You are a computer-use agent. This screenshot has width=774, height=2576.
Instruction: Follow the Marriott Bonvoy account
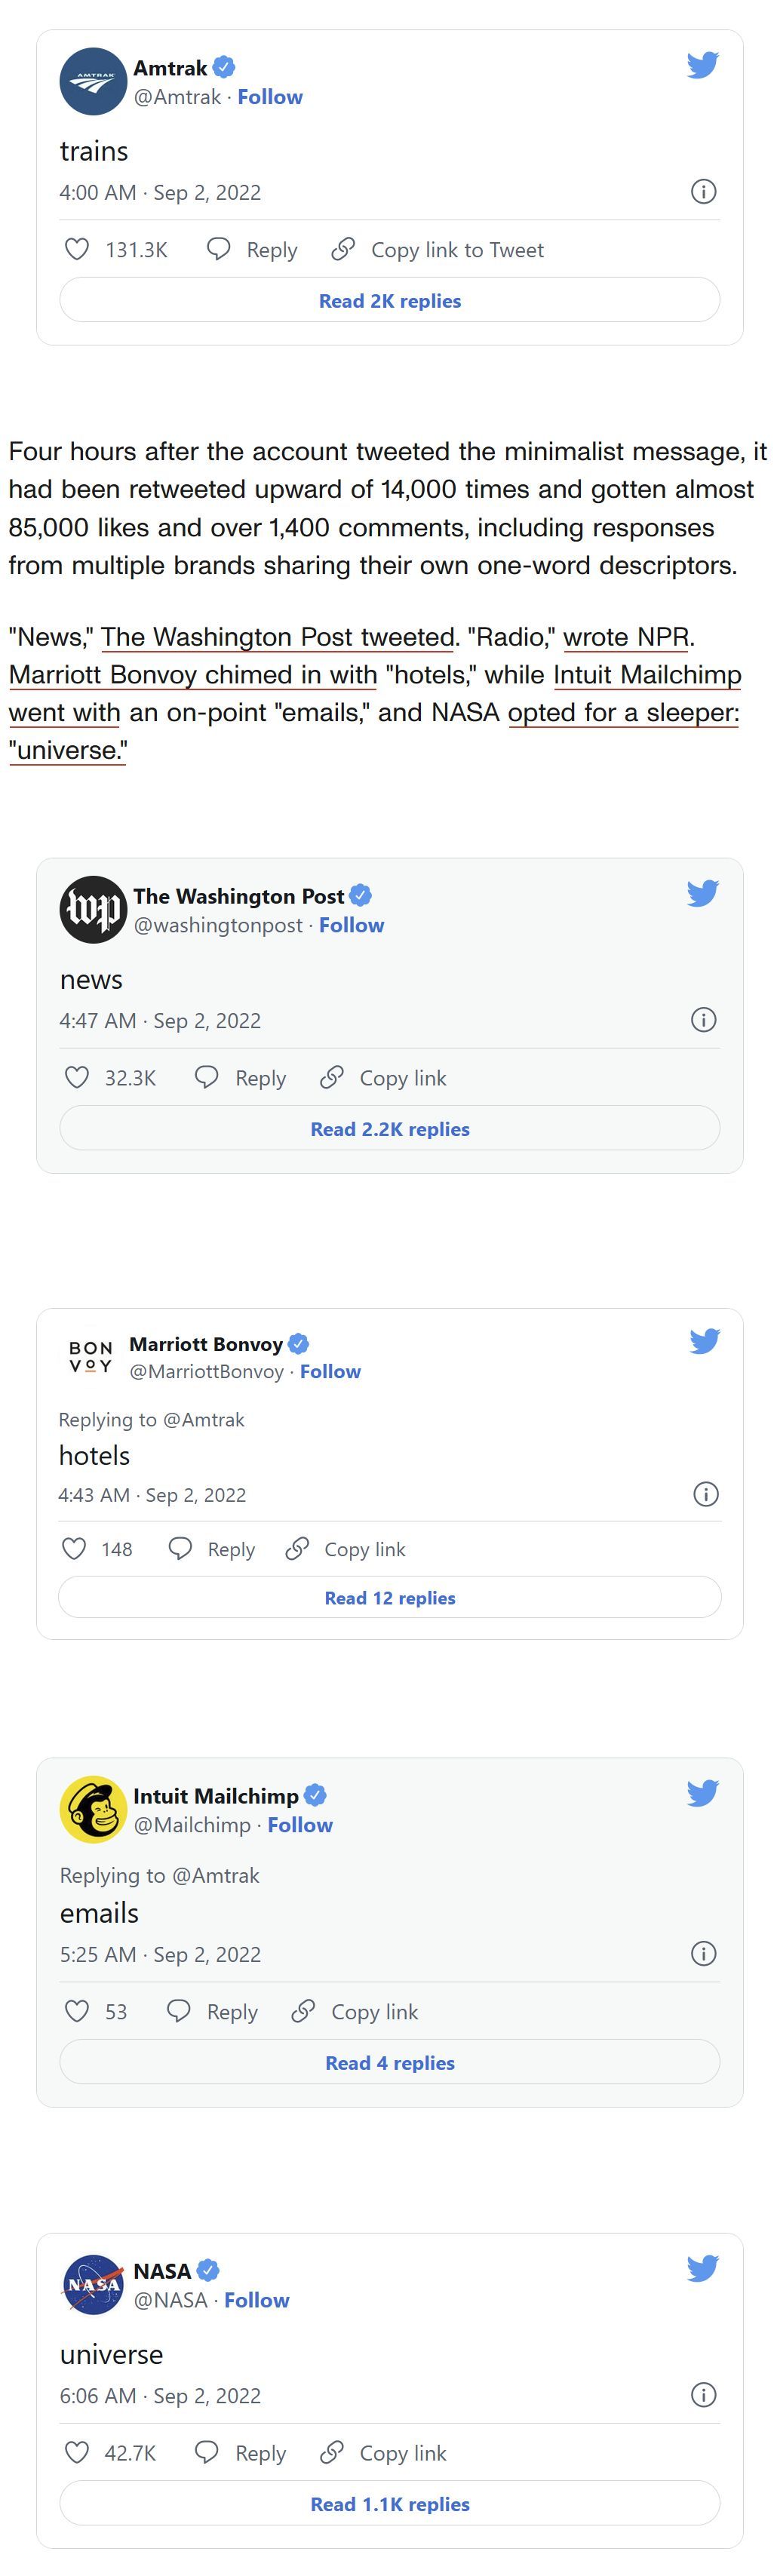[x=330, y=1371]
